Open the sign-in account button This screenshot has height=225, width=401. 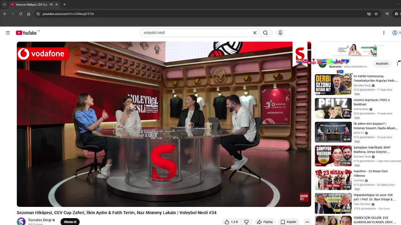pyautogui.click(x=396, y=33)
